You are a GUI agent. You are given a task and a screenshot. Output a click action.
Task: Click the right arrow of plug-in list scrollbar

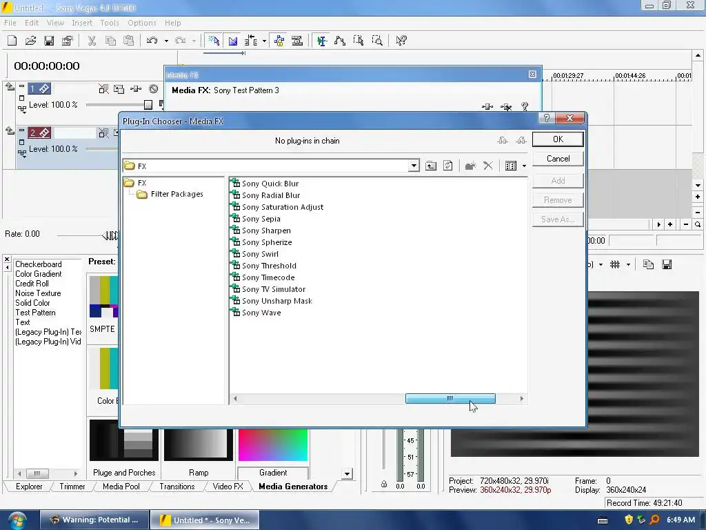521,398
